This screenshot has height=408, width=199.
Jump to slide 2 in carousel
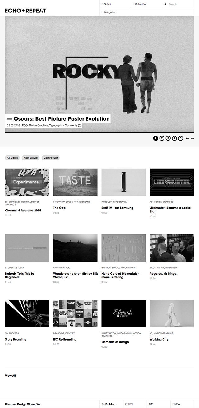[x=162, y=138]
